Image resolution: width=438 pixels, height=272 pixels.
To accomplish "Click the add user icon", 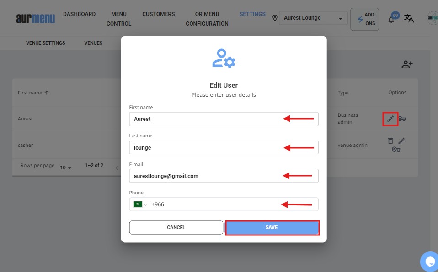I will [407, 65].
